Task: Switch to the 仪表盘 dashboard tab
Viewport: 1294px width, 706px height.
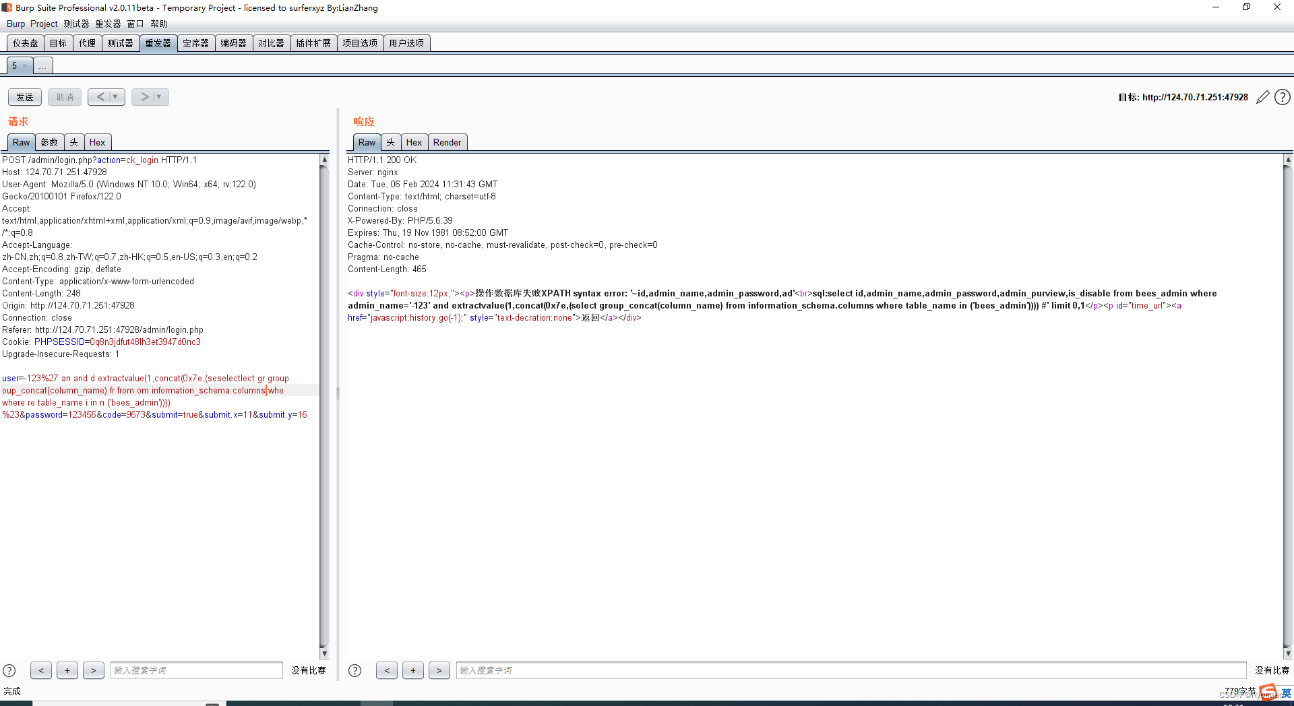Action: click(26, 43)
